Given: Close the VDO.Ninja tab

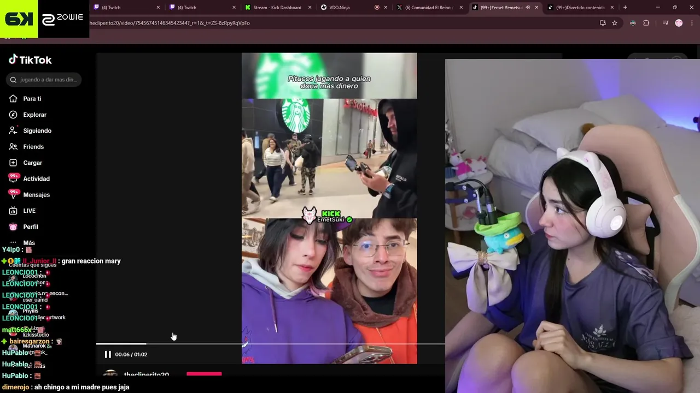Looking at the screenshot, I should coord(386,8).
